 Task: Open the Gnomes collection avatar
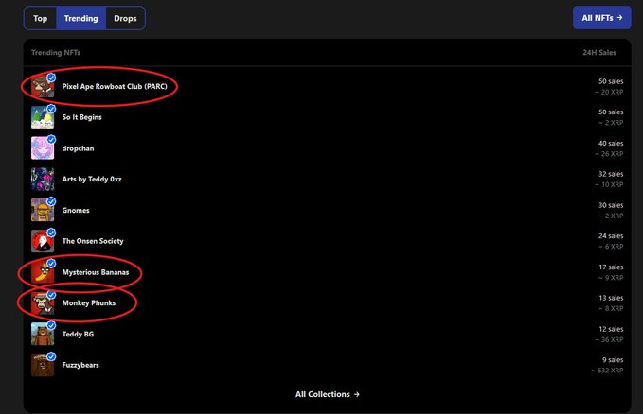(43, 210)
